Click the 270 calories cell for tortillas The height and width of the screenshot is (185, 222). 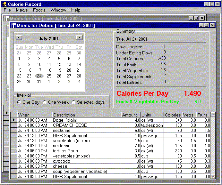pos(173,151)
